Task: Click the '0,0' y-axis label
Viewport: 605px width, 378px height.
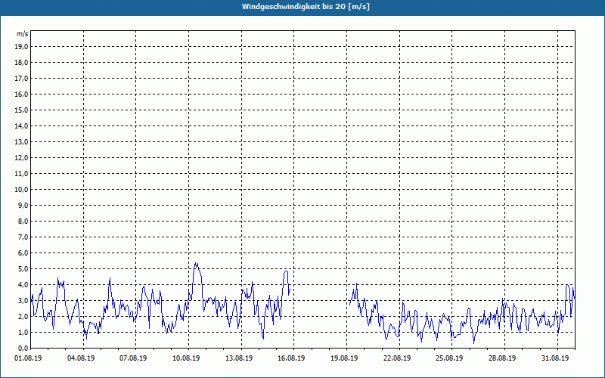Action: (x=23, y=348)
